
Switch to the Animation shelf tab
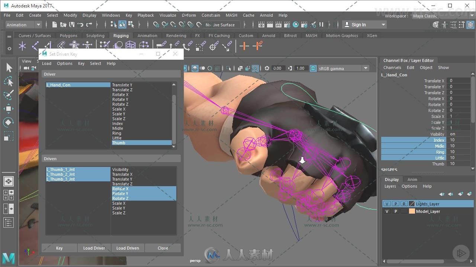point(147,36)
